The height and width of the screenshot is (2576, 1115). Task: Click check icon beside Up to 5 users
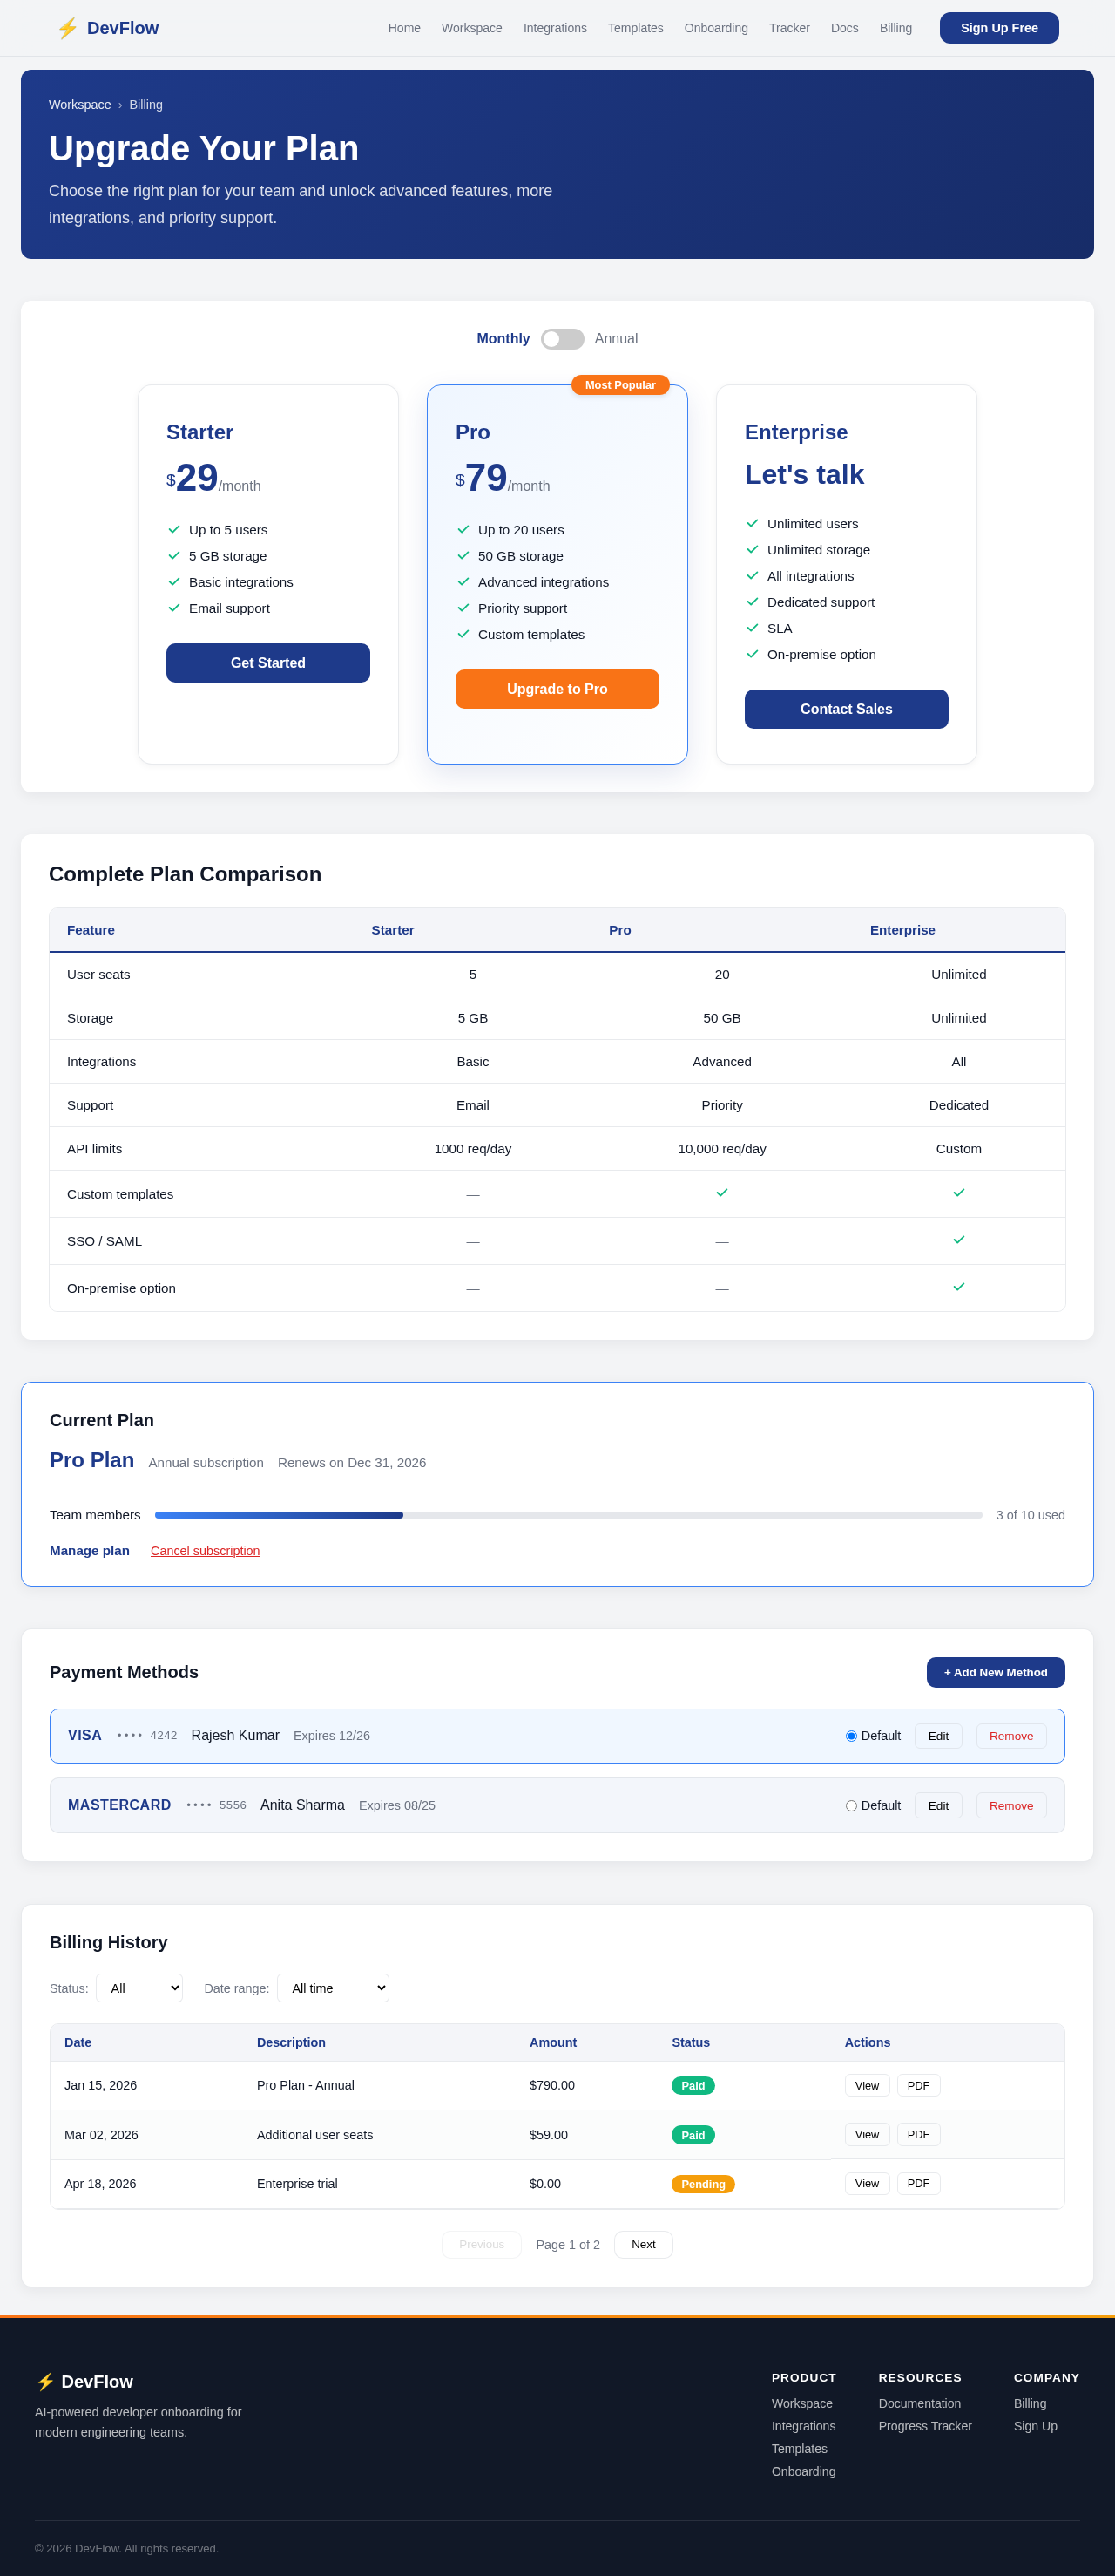click(x=174, y=529)
